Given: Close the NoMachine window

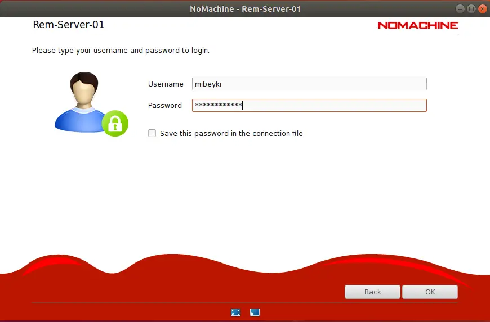Looking at the screenshot, I should coord(483,9).
